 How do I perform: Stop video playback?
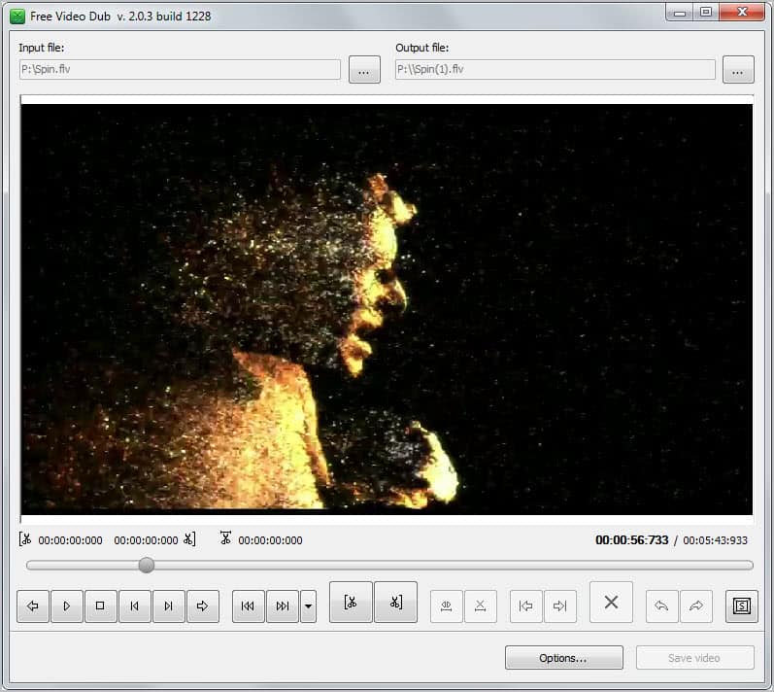click(x=100, y=606)
